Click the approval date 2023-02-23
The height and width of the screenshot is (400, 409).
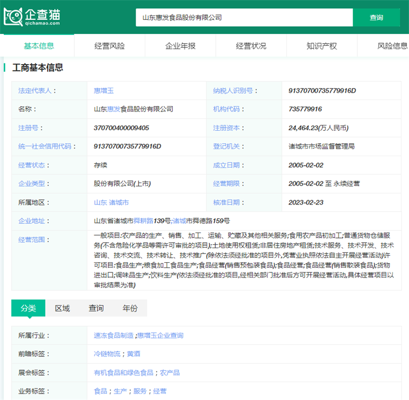click(306, 202)
